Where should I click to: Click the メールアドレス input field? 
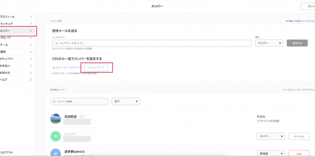click(152, 43)
